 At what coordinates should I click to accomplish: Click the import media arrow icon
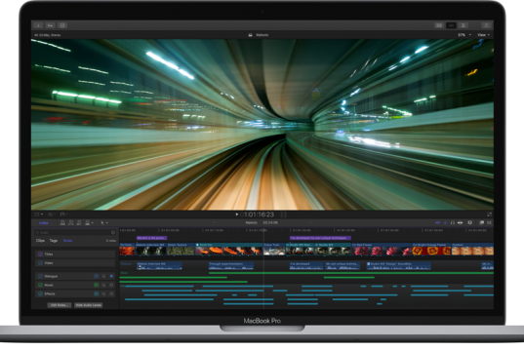[38, 25]
